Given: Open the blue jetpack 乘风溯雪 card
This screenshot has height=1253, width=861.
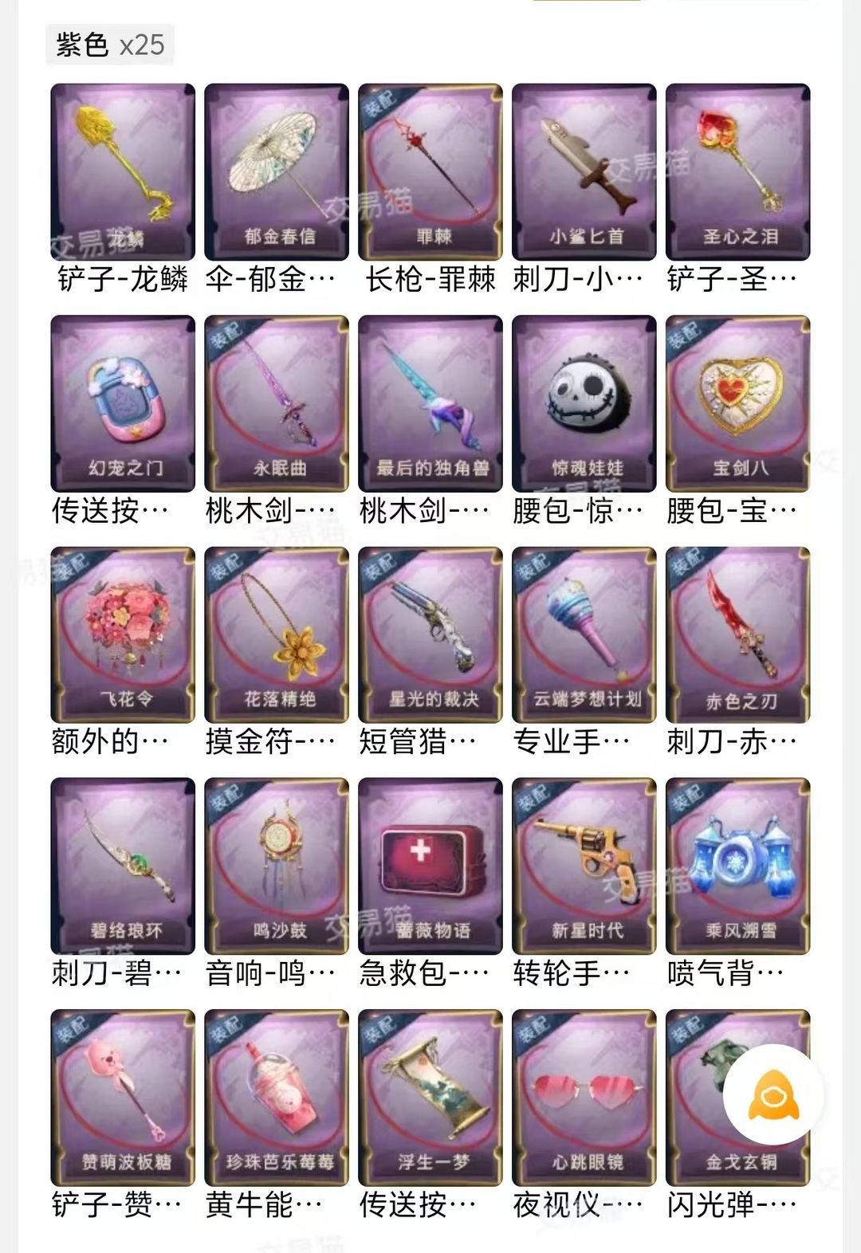Looking at the screenshot, I should (738, 866).
